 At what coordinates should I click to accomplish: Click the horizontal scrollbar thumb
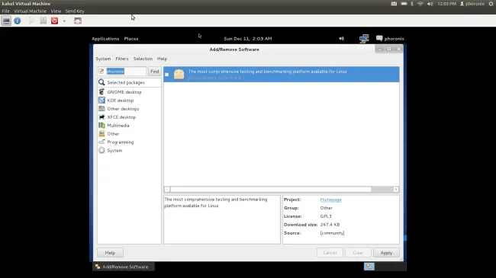271,190
